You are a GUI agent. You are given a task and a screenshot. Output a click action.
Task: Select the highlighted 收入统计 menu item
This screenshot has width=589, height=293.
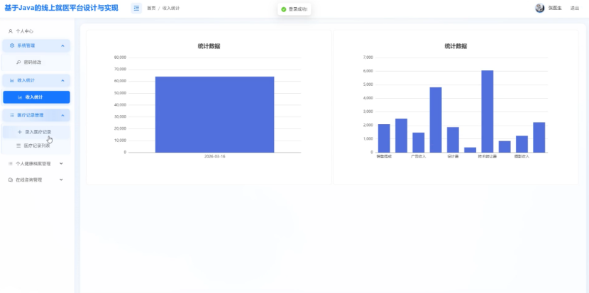[x=36, y=97]
